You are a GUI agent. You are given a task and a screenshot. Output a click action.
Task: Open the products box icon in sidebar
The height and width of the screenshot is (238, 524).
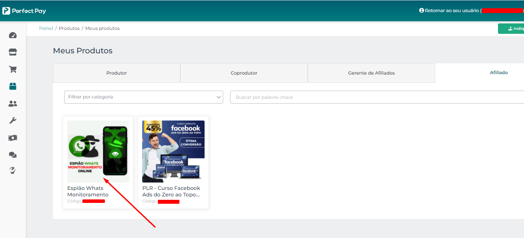click(13, 86)
